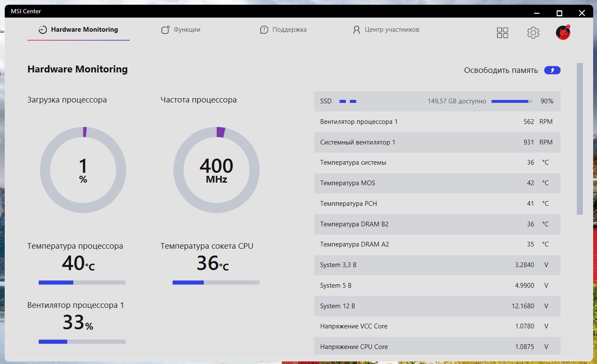Select the second SSD drive indicator
The width and height of the screenshot is (597, 364).
click(x=353, y=102)
